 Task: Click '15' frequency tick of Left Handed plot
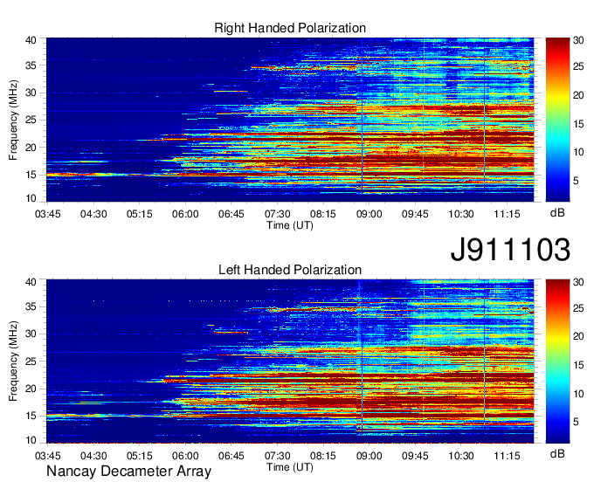[x=31, y=417]
